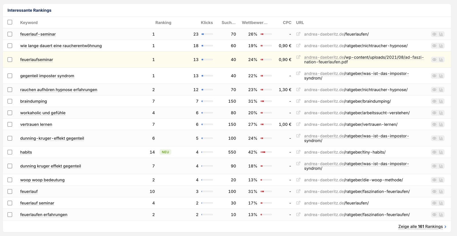Click eye icon in feuerlaufseminar row
The width and height of the screenshot is (457, 236).
(434, 60)
